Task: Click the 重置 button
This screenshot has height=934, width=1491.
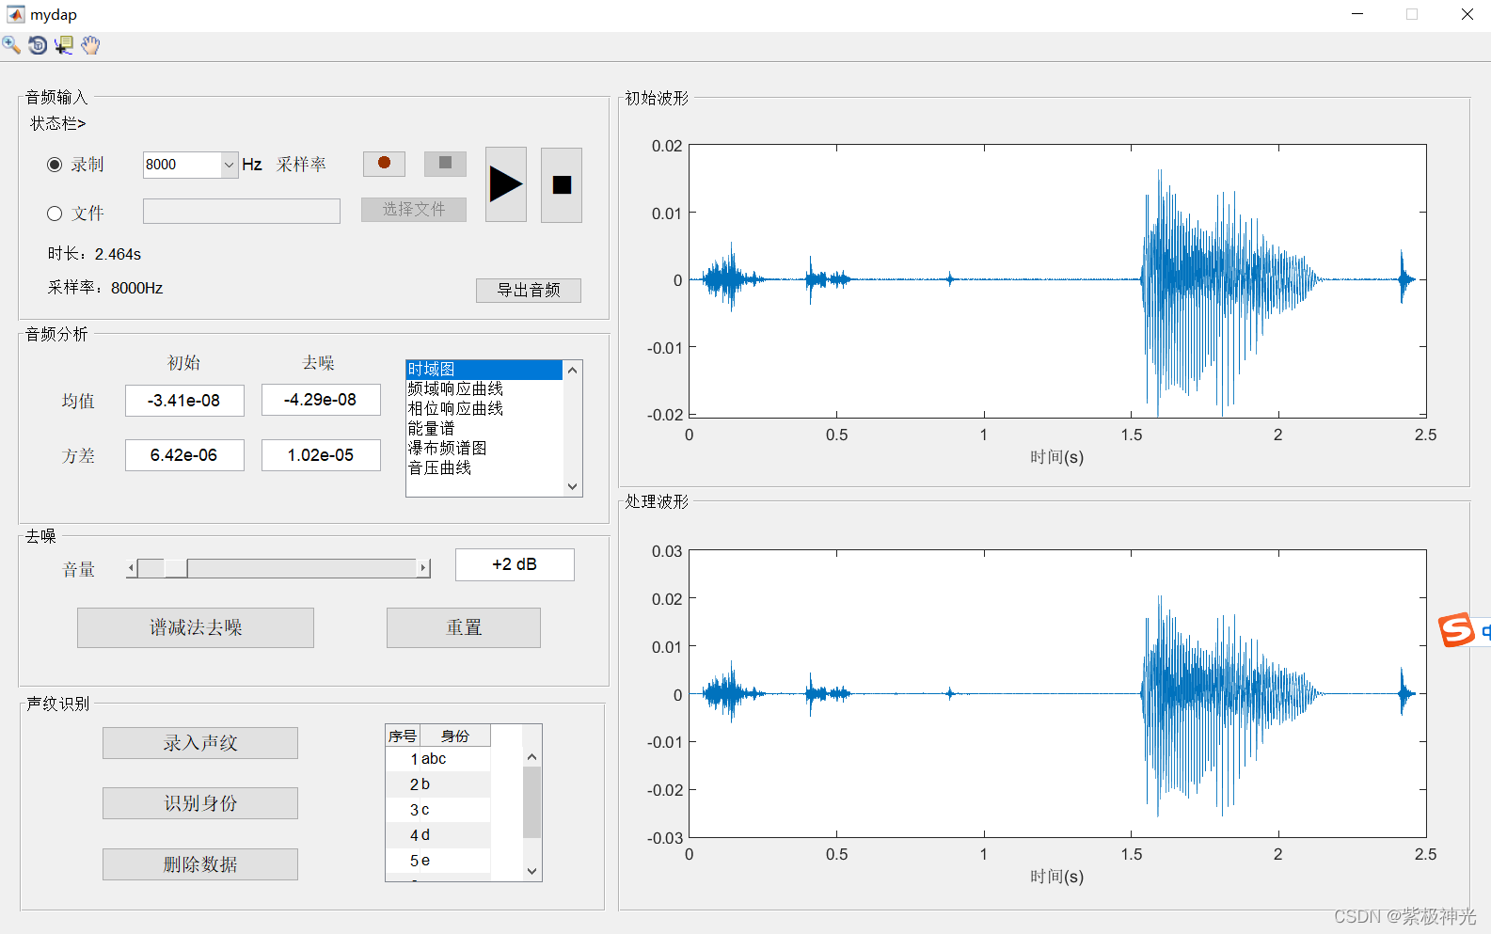Action: pos(464,627)
